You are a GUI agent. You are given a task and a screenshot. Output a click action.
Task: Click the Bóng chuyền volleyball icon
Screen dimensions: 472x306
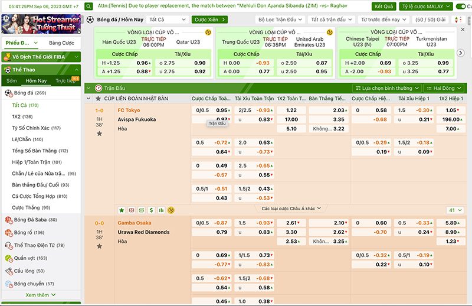pyautogui.click(x=9, y=284)
